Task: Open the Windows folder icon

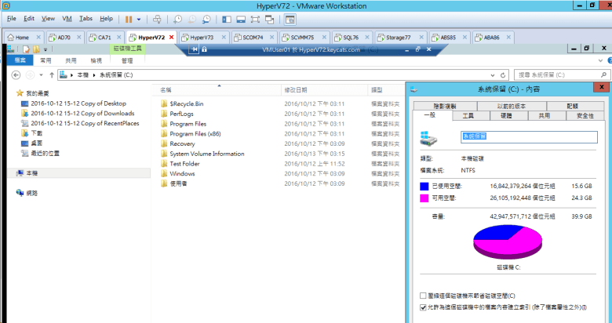Action: tap(164, 173)
